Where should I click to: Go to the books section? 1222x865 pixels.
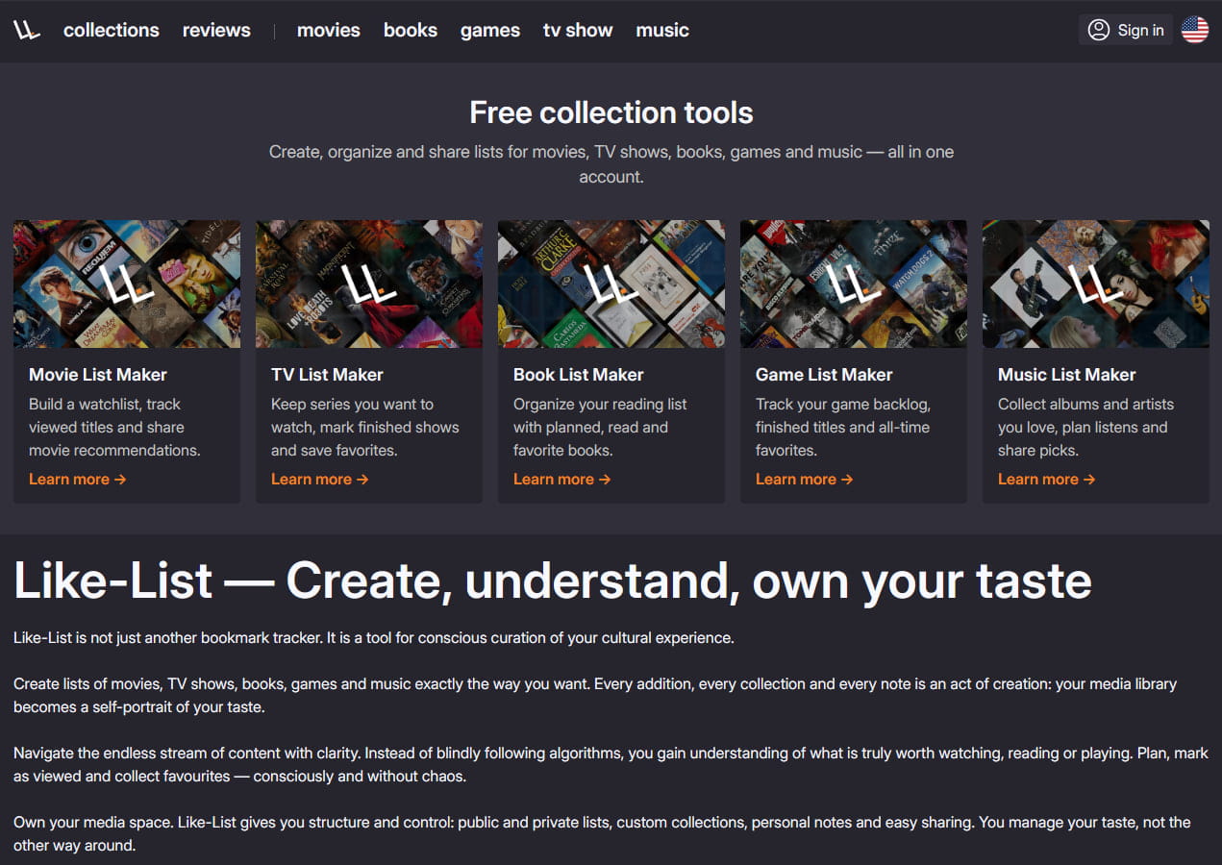coord(411,30)
